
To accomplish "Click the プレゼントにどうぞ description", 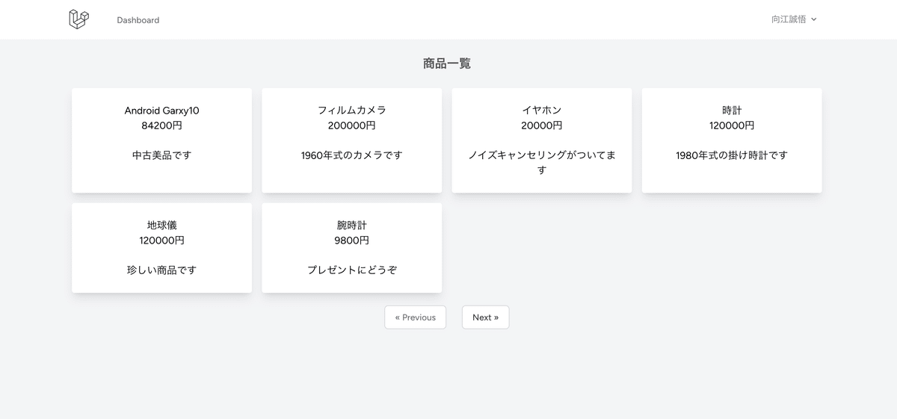I will pos(352,270).
